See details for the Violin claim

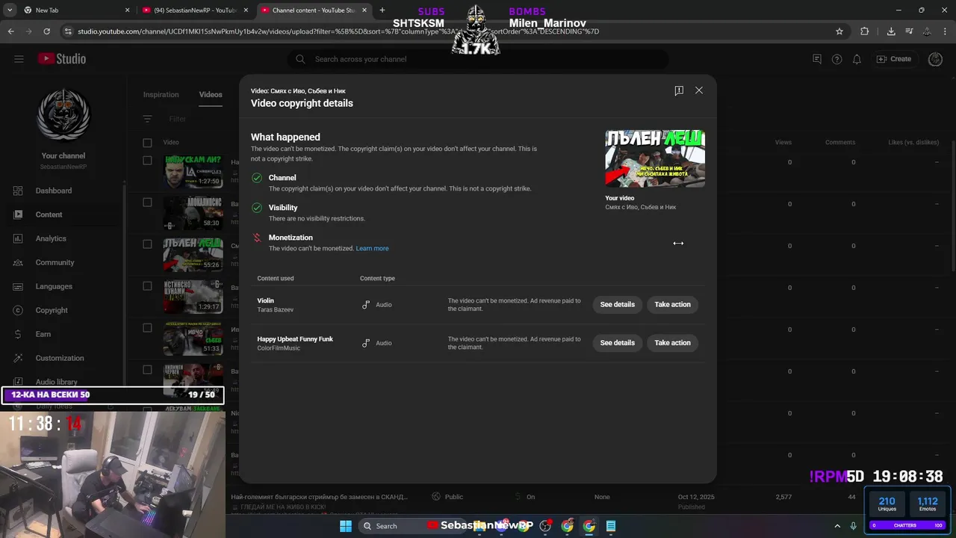point(618,305)
